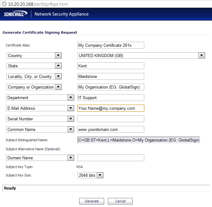The image size is (212, 207).
Task: Click the Generate button
Action: [x=92, y=201]
